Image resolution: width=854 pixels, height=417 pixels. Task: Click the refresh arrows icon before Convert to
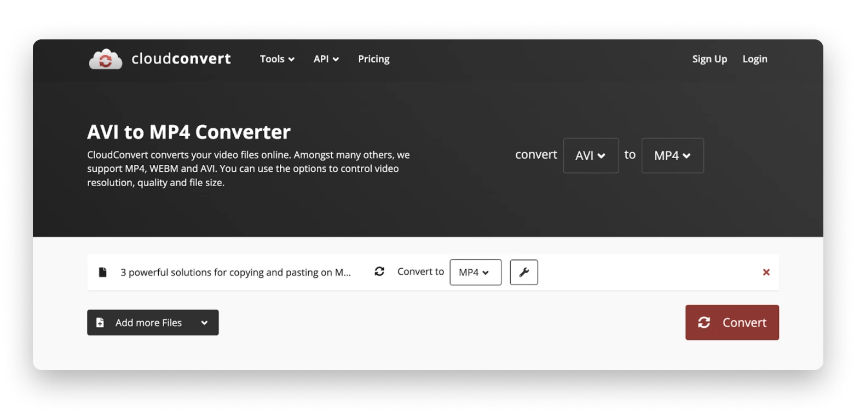click(379, 271)
